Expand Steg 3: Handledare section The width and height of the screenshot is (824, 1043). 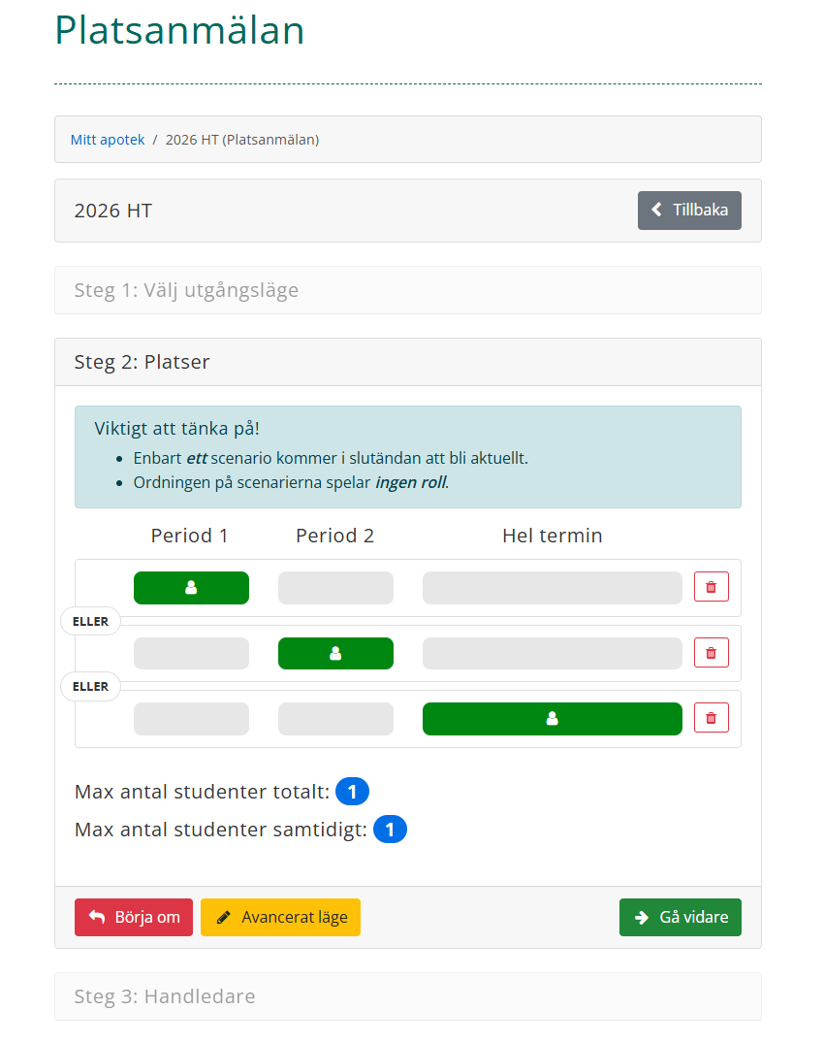point(165,996)
